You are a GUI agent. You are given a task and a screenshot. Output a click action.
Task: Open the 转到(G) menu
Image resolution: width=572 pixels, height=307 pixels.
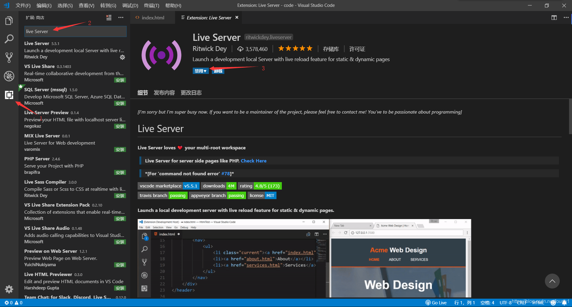tap(108, 5)
